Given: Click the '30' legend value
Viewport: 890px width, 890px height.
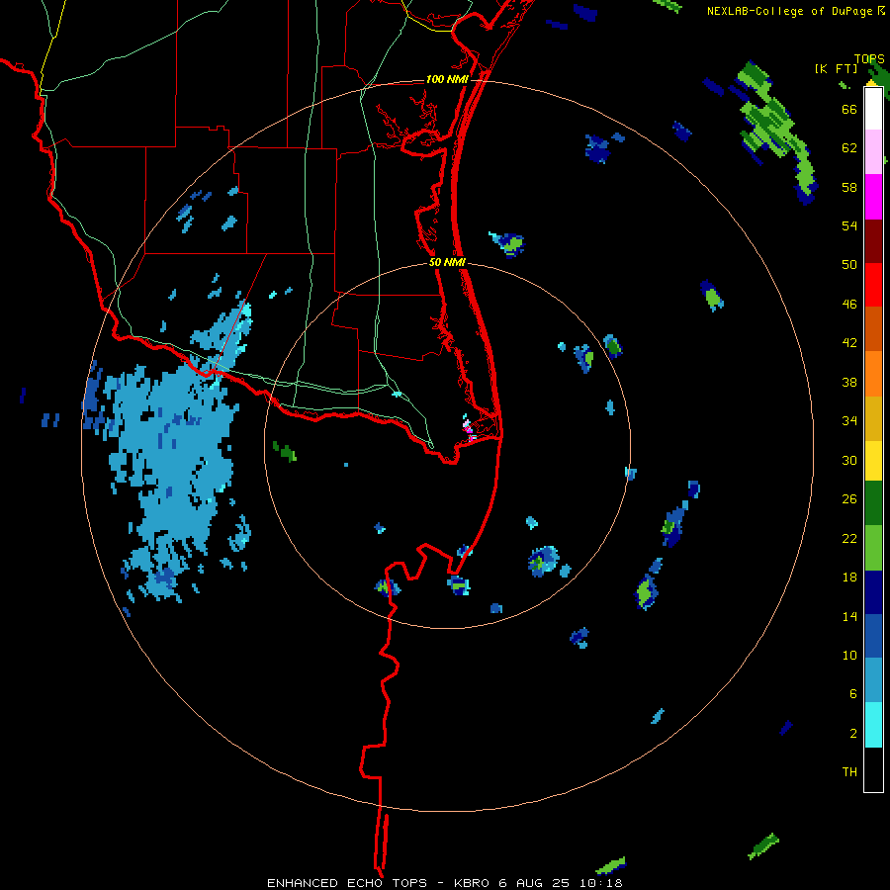Looking at the screenshot, I should pos(849,460).
